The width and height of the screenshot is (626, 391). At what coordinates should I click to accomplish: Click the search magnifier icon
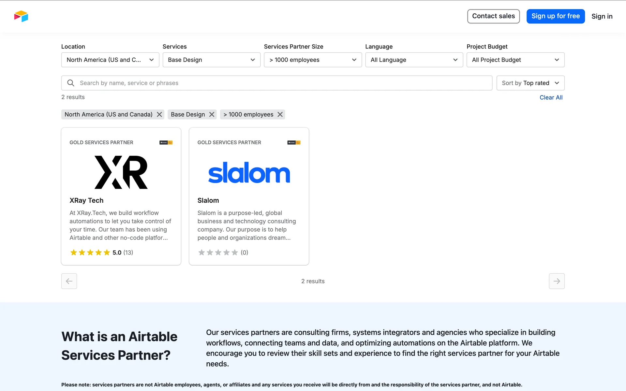coord(71,83)
